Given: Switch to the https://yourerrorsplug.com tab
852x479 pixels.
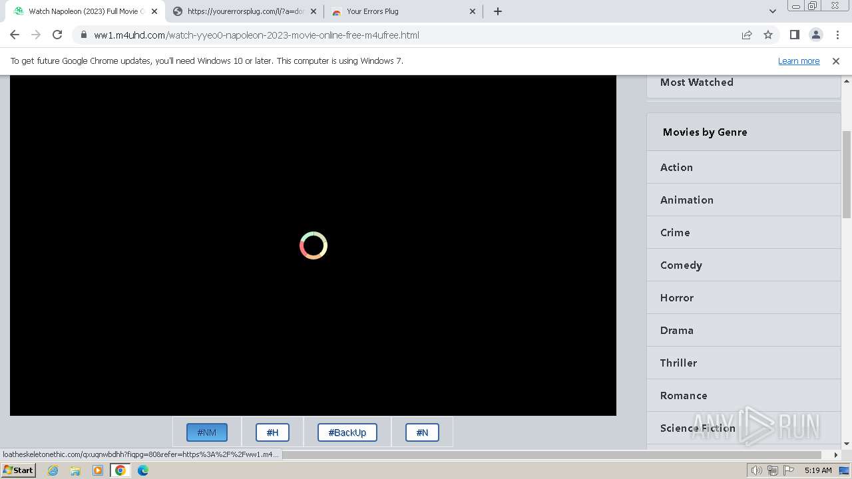Looking at the screenshot, I should pyautogui.click(x=244, y=11).
